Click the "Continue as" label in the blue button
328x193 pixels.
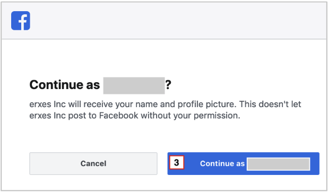tap(222, 163)
